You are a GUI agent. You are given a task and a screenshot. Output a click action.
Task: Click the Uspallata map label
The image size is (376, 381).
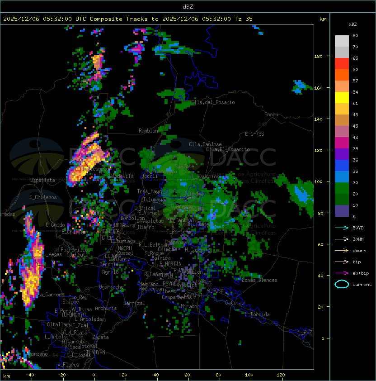coord(42,180)
